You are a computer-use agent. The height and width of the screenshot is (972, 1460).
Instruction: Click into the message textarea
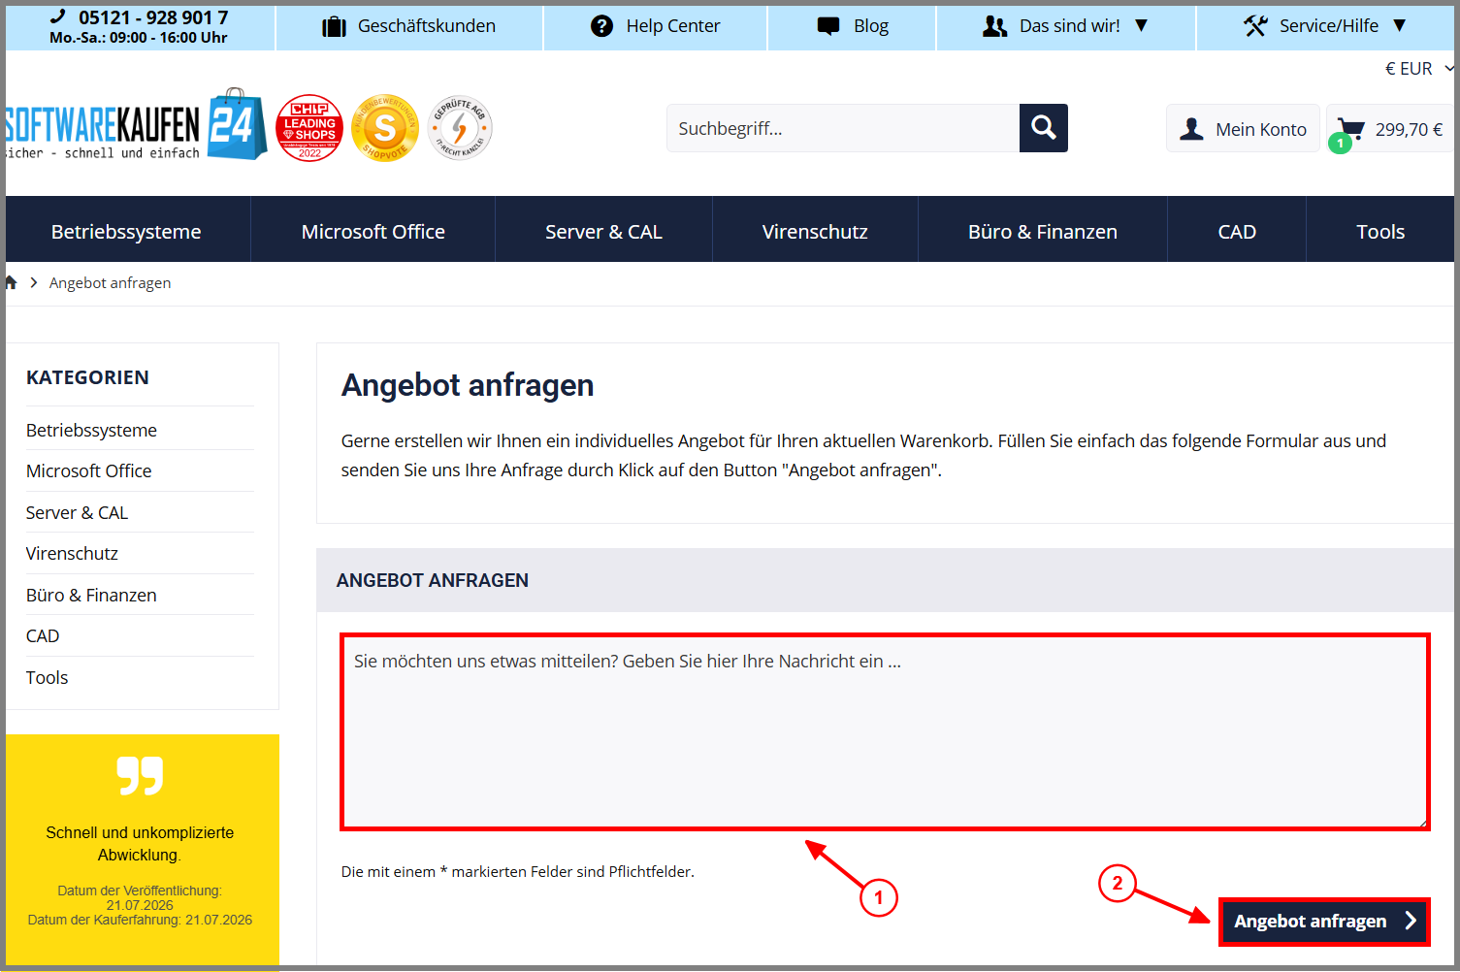pyautogui.click(x=885, y=732)
